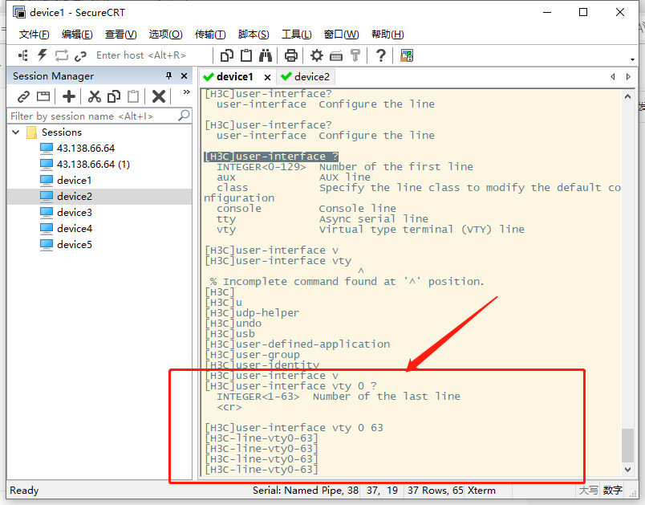Click the Delete X icon in Session Manager
Image resolution: width=645 pixels, height=505 pixels.
(x=159, y=96)
